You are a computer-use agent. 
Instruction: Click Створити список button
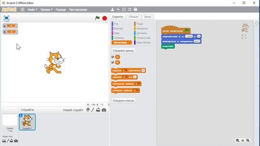tap(123, 101)
